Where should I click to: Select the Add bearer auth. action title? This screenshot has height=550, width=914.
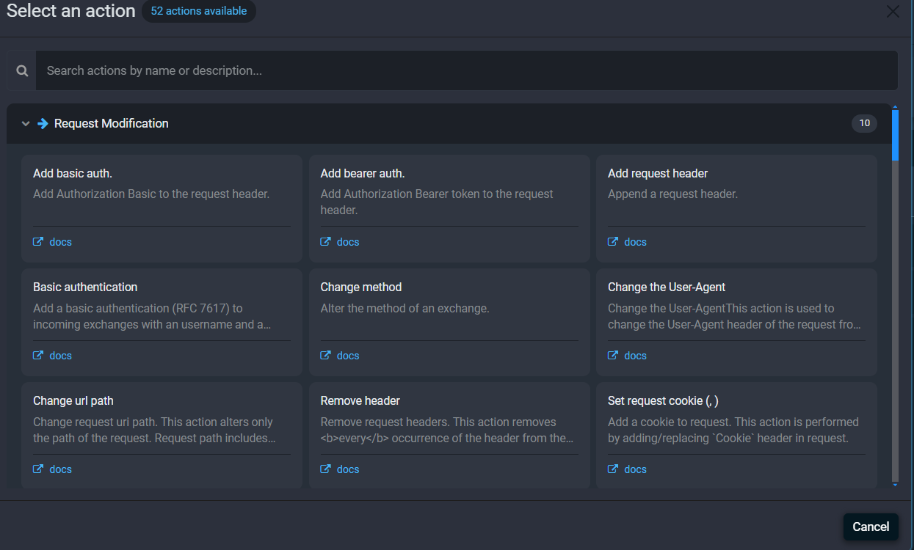(363, 173)
